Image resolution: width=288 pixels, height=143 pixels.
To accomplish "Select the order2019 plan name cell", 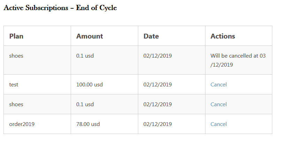I will 22,124.
